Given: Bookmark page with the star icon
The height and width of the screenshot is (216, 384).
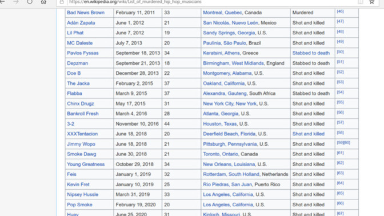Looking at the screenshot, I should 372,2.
